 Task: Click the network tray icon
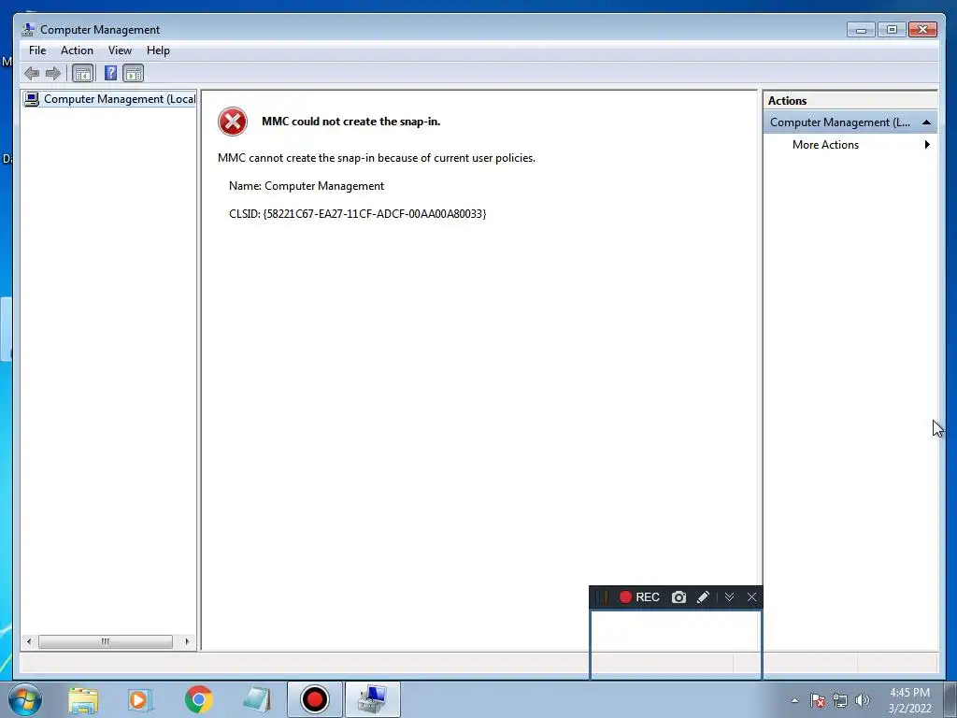840,701
